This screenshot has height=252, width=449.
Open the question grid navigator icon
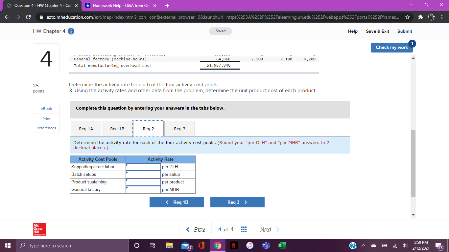pyautogui.click(x=244, y=229)
